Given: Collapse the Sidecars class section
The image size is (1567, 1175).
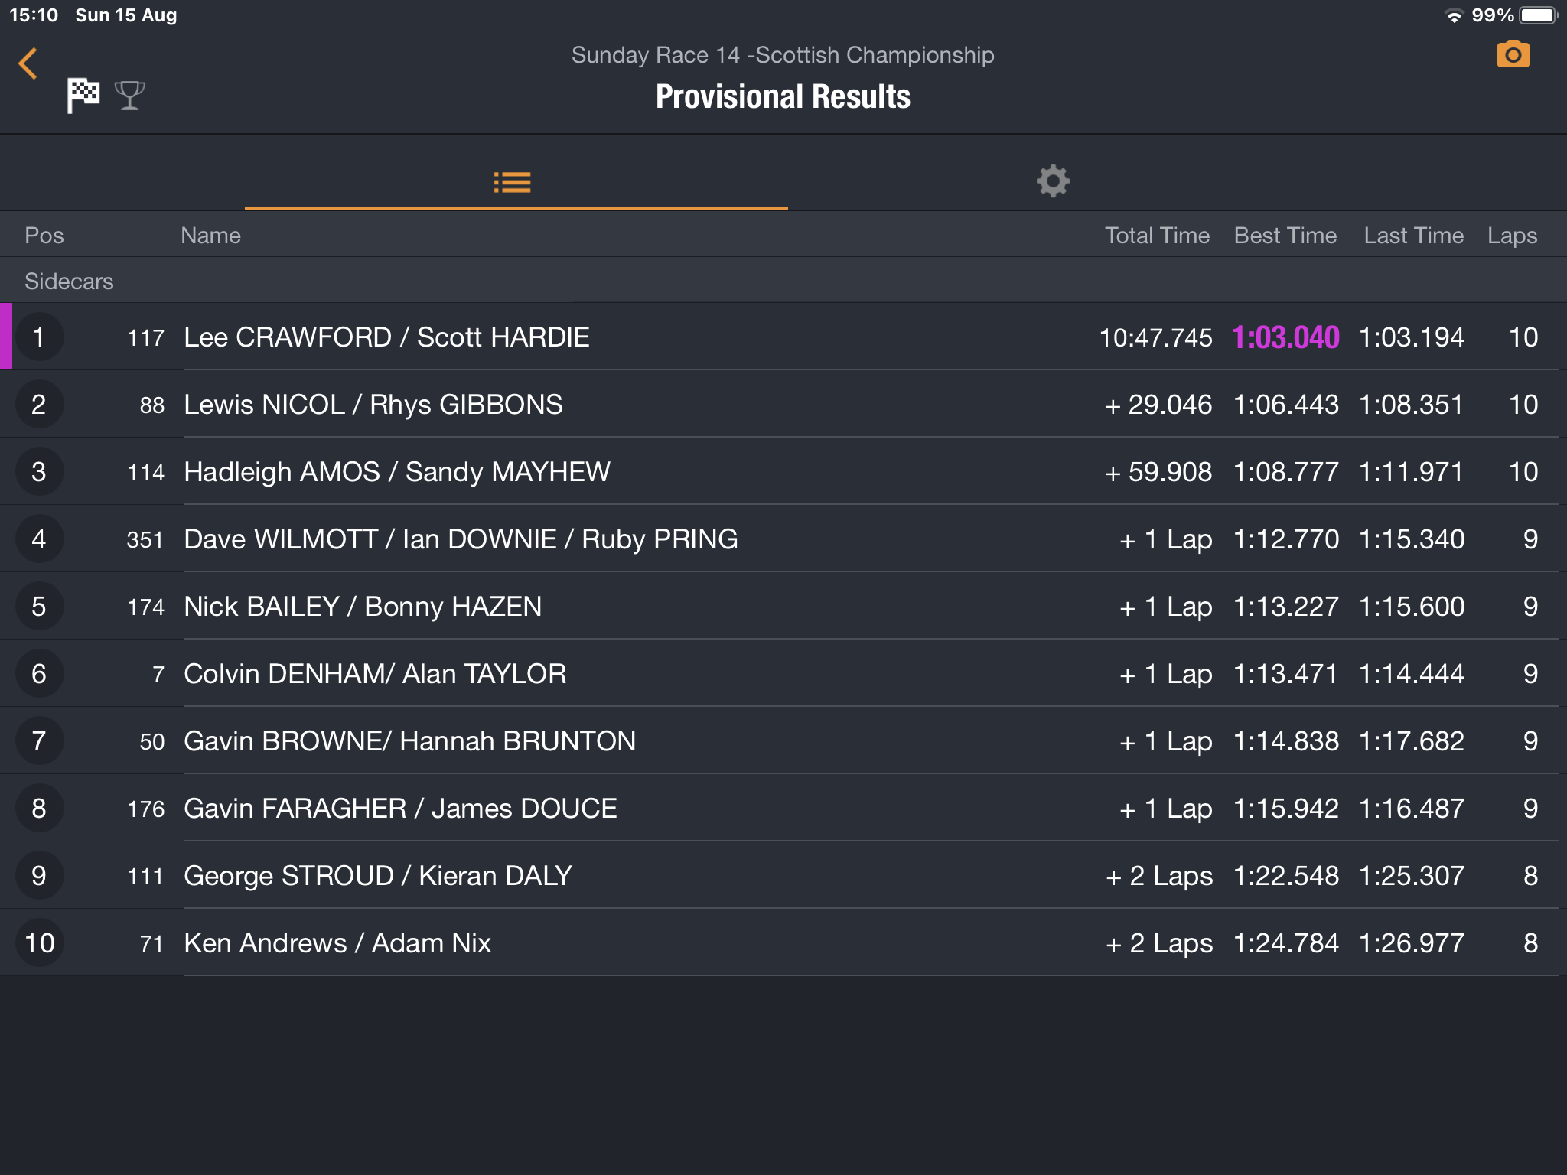Looking at the screenshot, I should [x=69, y=282].
